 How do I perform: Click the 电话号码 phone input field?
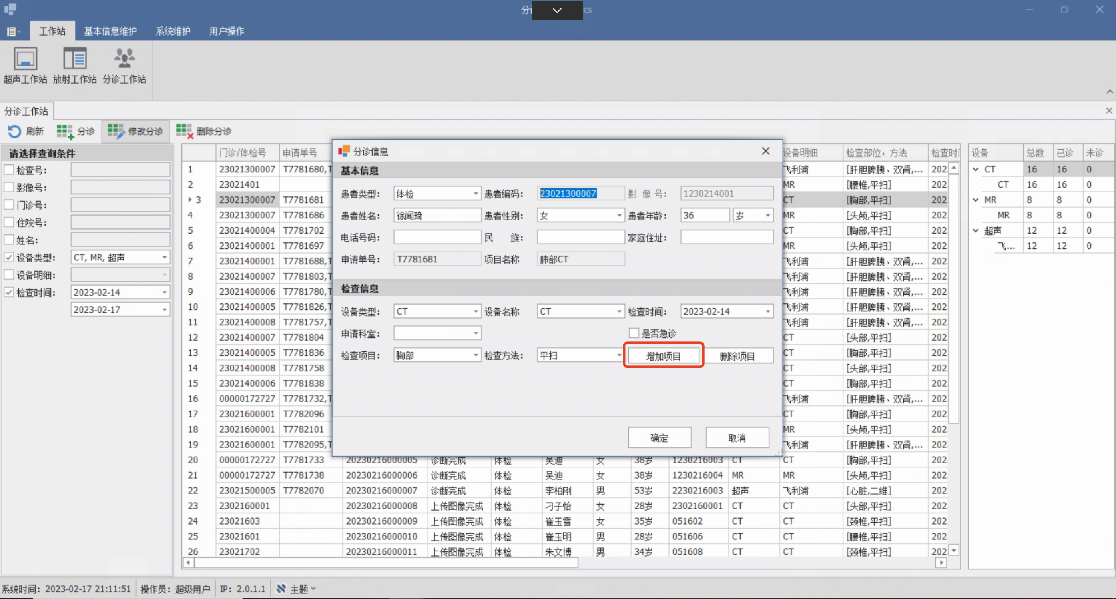pyautogui.click(x=437, y=237)
